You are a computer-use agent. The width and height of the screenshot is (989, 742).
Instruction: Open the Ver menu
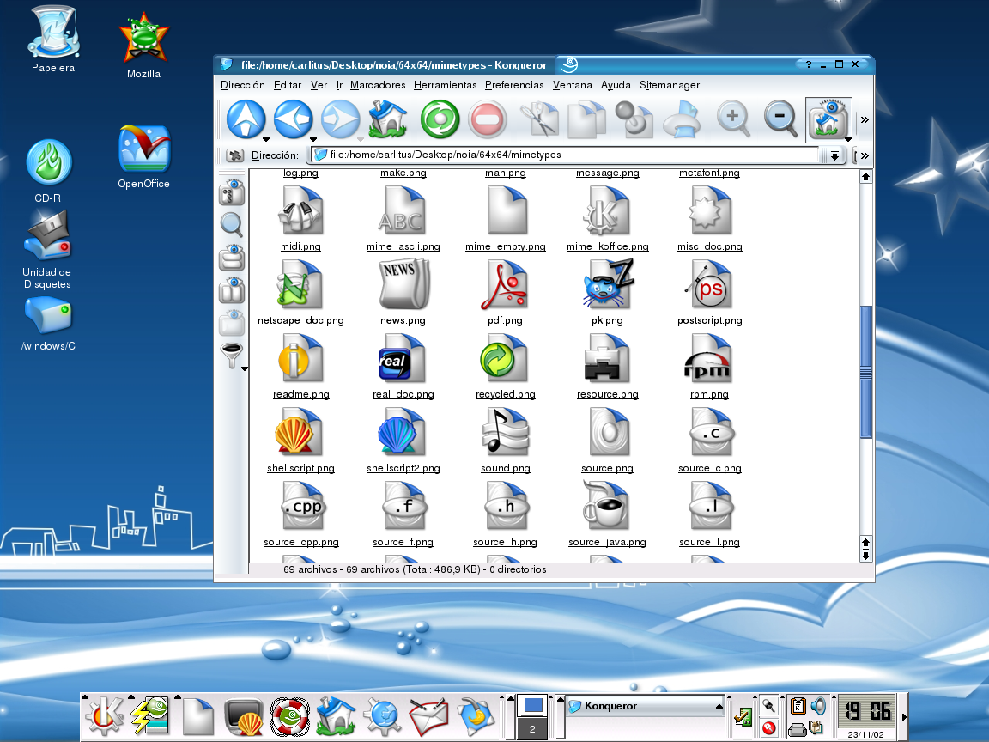pyautogui.click(x=319, y=84)
